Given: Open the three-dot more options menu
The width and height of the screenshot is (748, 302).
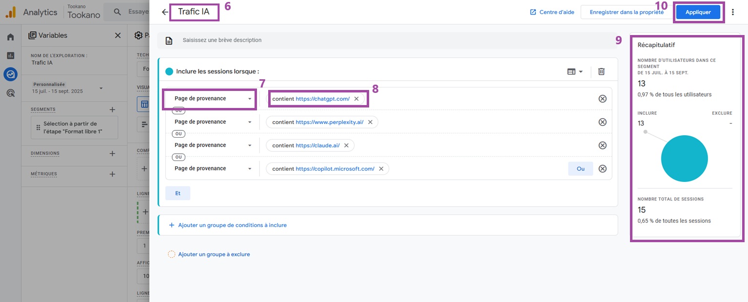Looking at the screenshot, I should (732, 12).
